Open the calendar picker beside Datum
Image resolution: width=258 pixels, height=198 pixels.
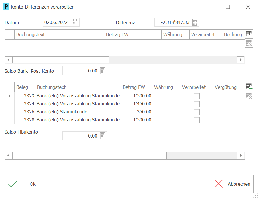pos(75,22)
